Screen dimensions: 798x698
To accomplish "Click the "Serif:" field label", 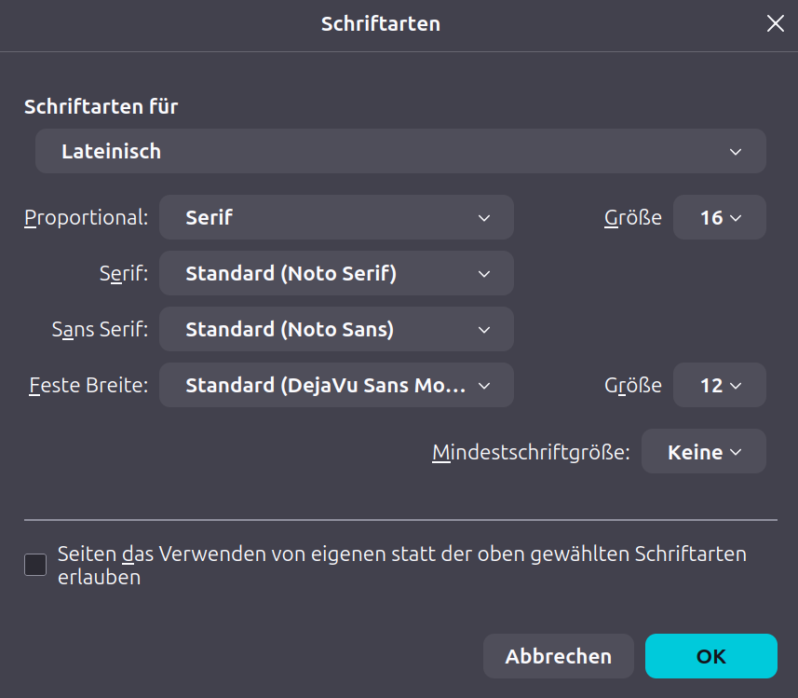I will (123, 274).
